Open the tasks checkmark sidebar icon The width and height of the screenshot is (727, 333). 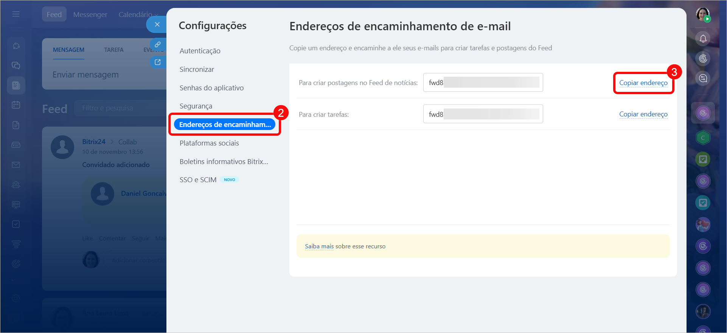click(16, 224)
